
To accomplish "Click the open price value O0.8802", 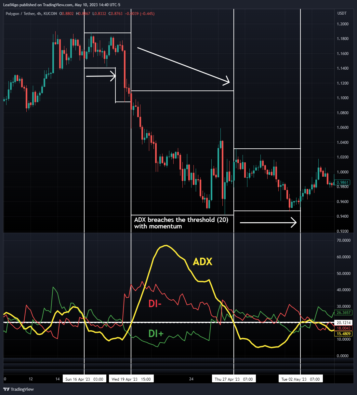I will coord(67,14).
